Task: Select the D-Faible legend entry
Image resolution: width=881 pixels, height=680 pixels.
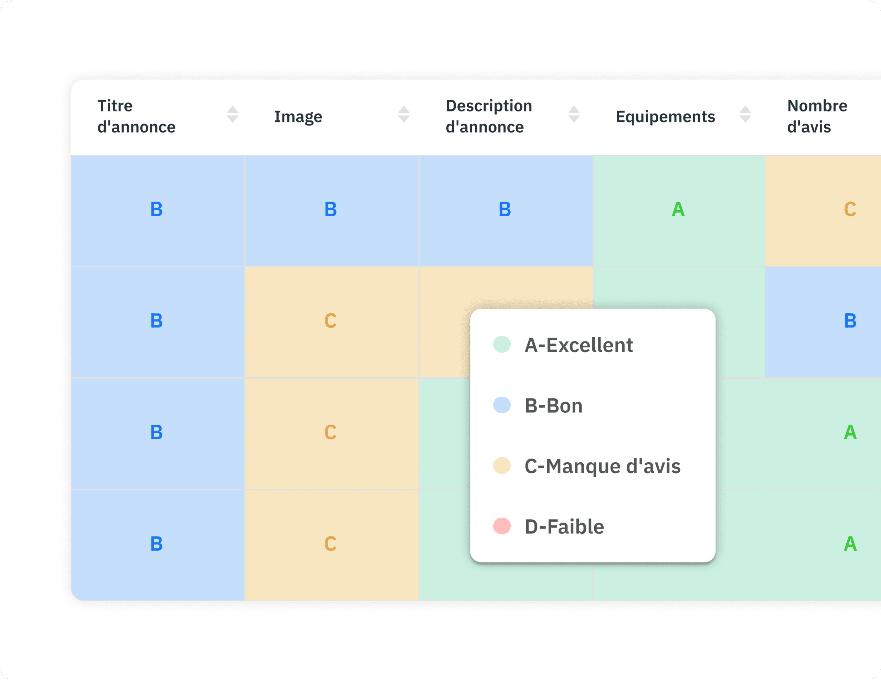Action: (564, 527)
